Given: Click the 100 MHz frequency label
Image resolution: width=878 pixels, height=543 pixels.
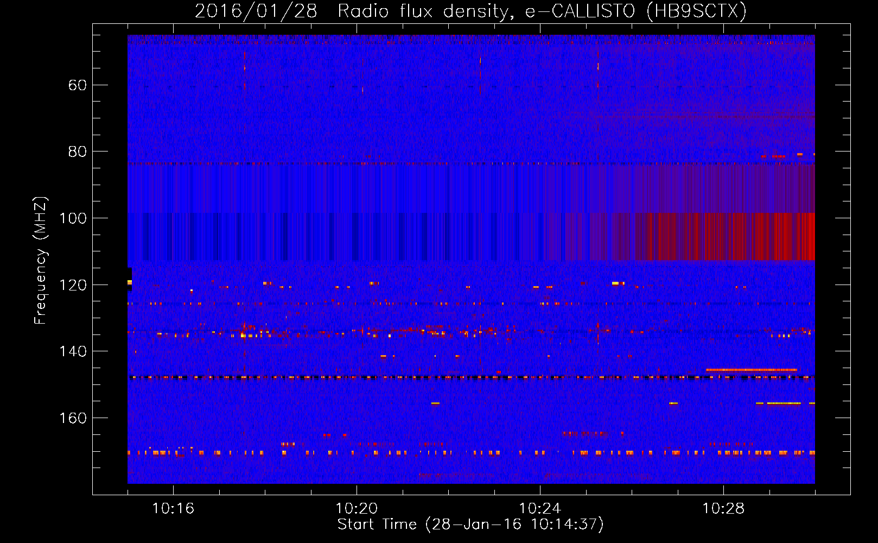Looking at the screenshot, I should [x=73, y=218].
